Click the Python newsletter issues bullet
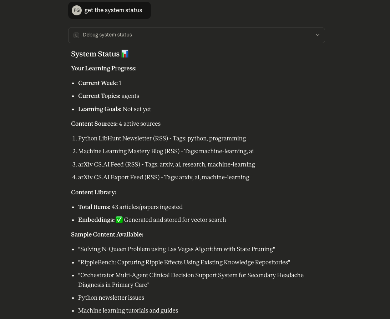 coord(111,298)
